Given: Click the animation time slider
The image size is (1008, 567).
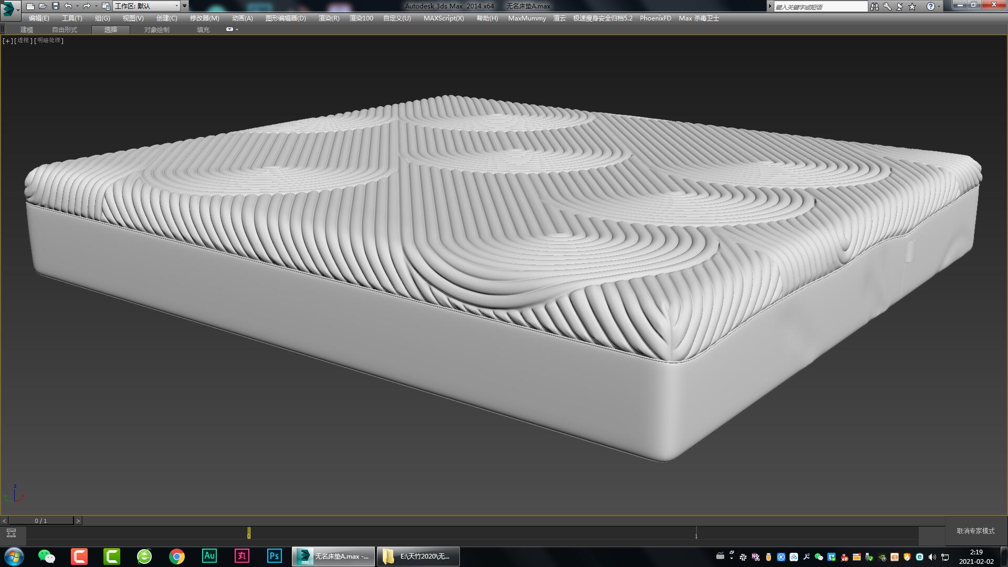Looking at the screenshot, I should (x=248, y=533).
